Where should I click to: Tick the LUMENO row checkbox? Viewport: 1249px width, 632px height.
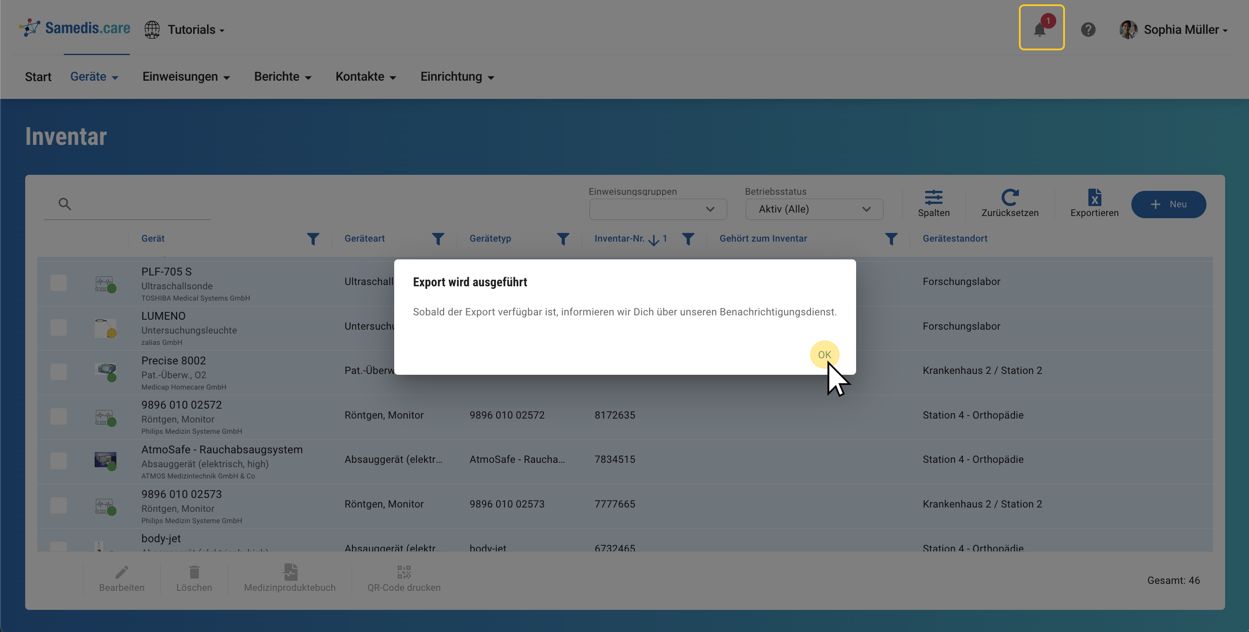coord(59,327)
